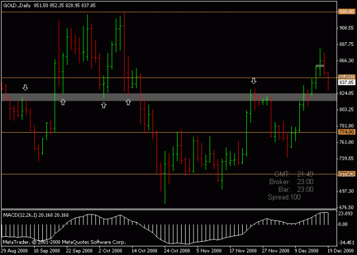357x255 pixels.
Task: Click the 739.55 price scale value
Action: point(346,158)
